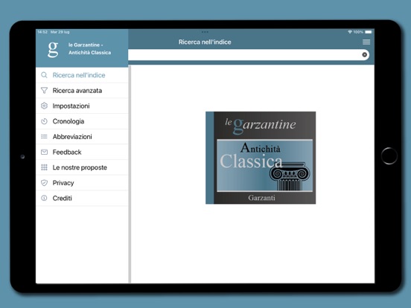Click the shield icon next to Privacy
The image size is (411, 308).
[44, 183]
